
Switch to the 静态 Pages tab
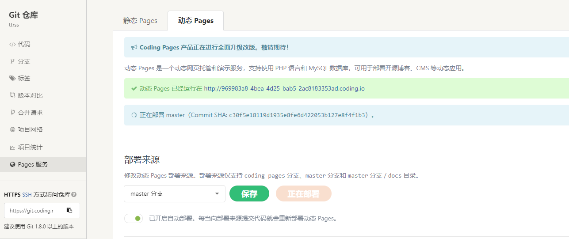pyautogui.click(x=140, y=21)
